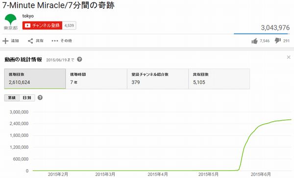Click the 追加 label next to plus
Viewport: 294px width, 178px height.
(x=15, y=41)
